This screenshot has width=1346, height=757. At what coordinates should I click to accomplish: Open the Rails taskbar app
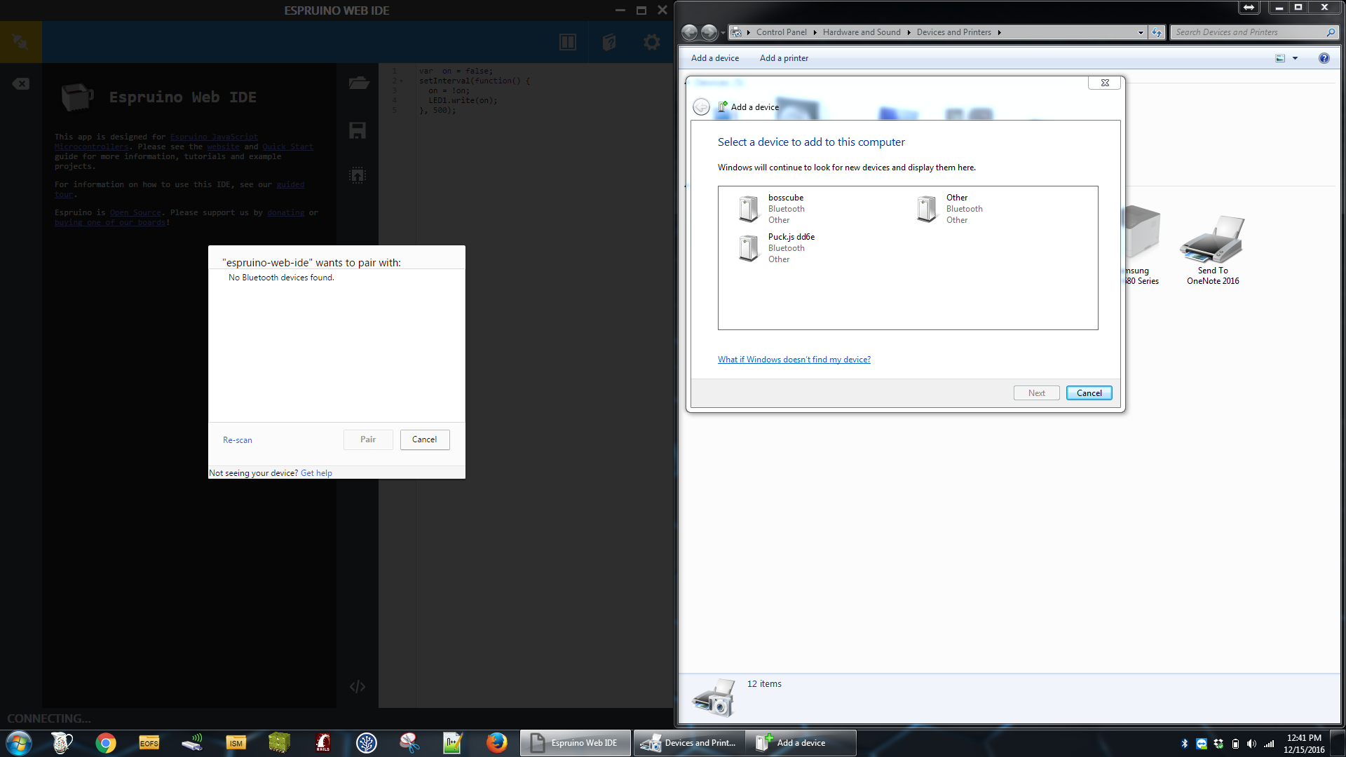pyautogui.click(x=323, y=743)
